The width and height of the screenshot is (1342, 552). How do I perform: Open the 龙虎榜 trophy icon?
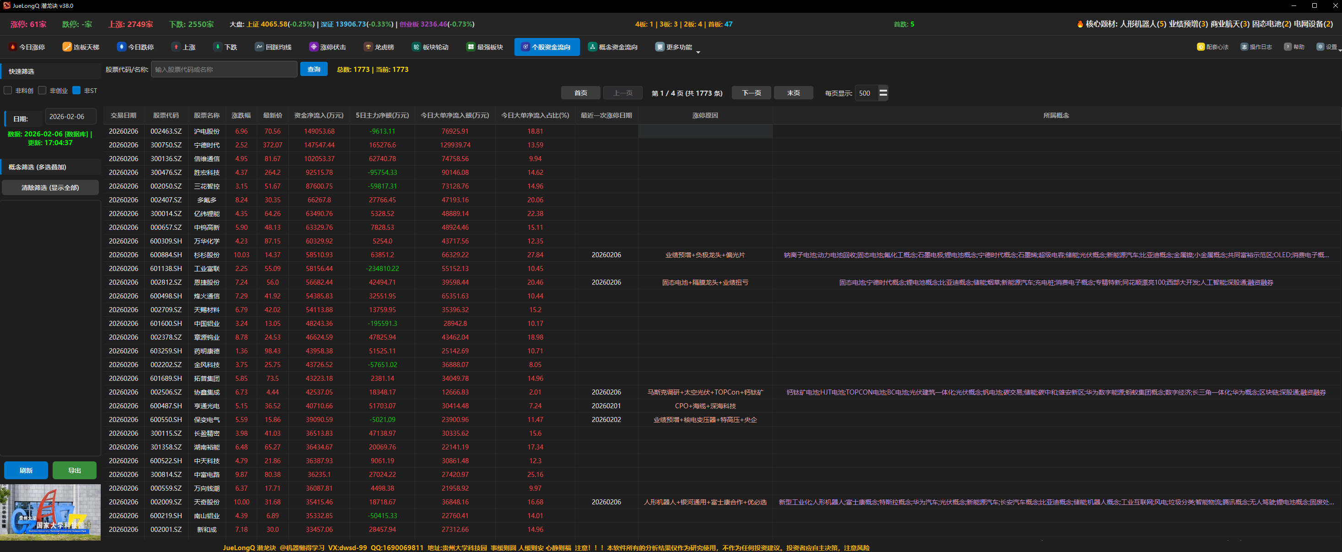coord(368,47)
